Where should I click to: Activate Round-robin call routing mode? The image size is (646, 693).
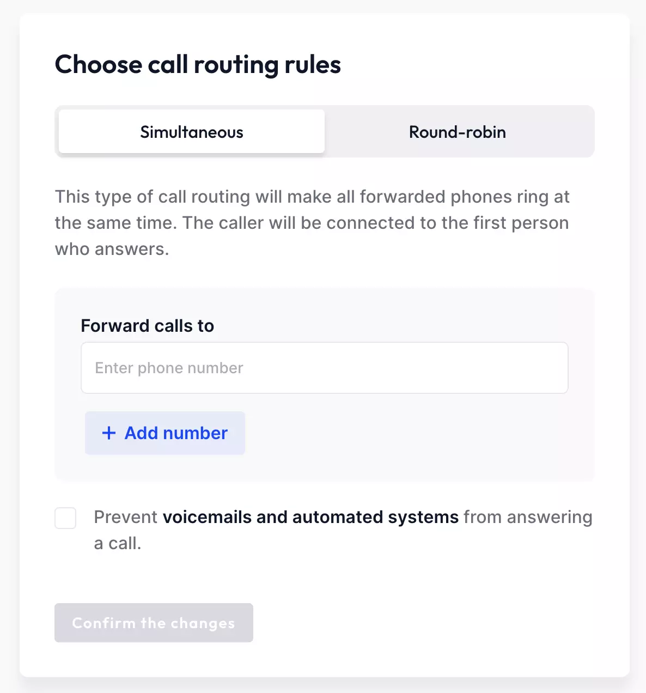tap(457, 132)
